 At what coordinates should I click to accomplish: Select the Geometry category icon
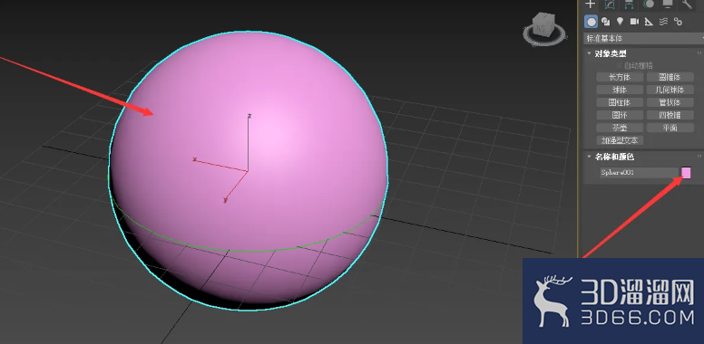[592, 22]
